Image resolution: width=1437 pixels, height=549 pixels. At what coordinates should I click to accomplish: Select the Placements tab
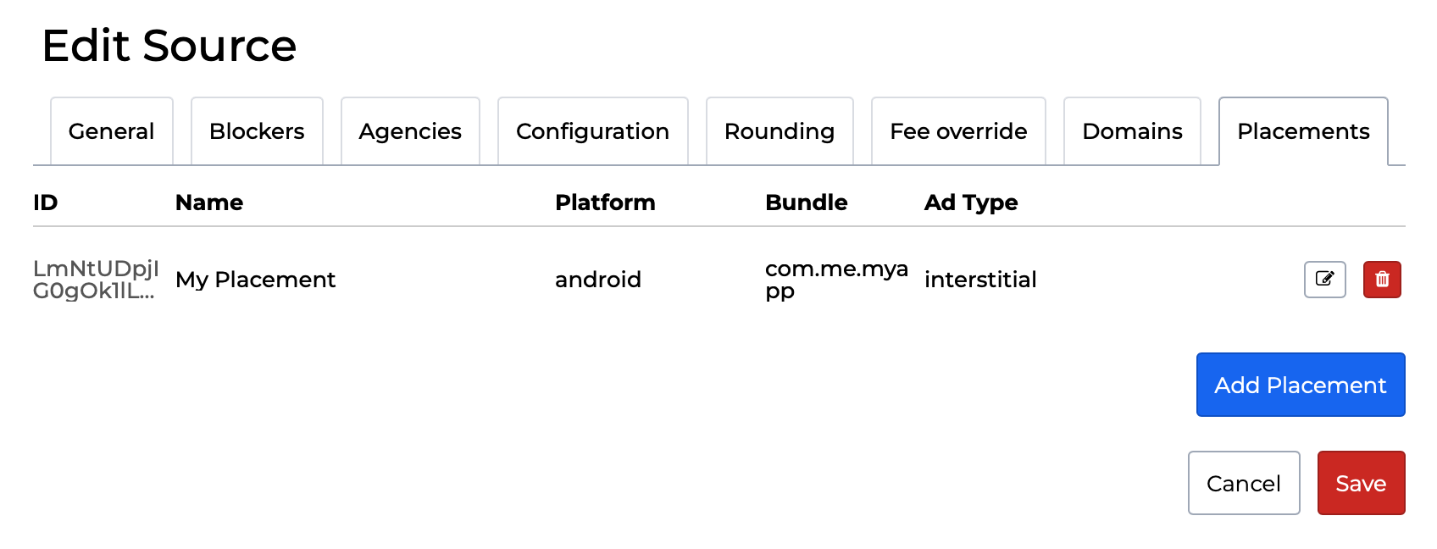(x=1303, y=131)
